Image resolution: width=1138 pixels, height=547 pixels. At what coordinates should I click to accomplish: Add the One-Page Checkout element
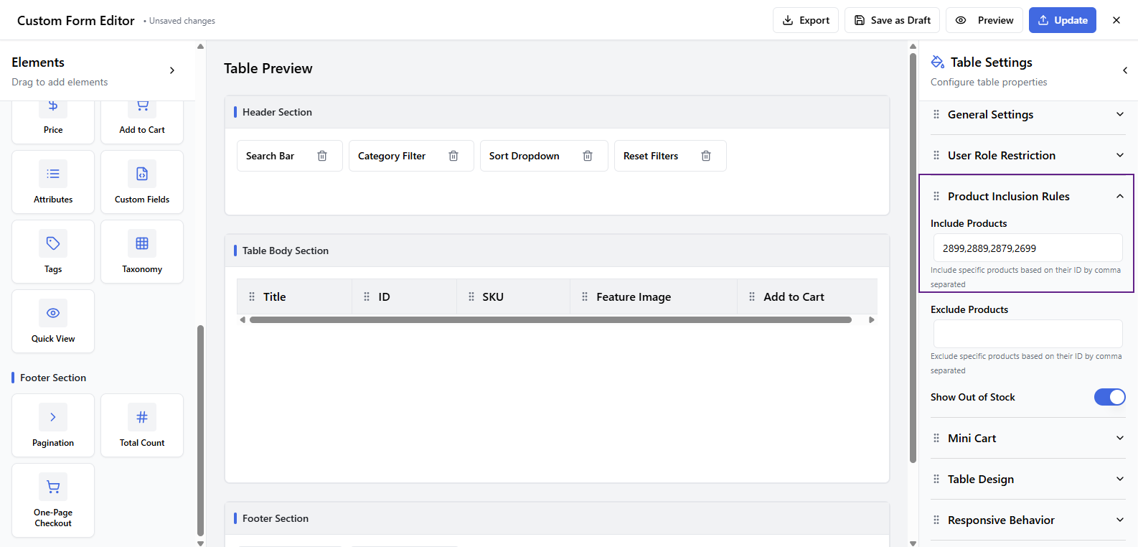coord(53,500)
